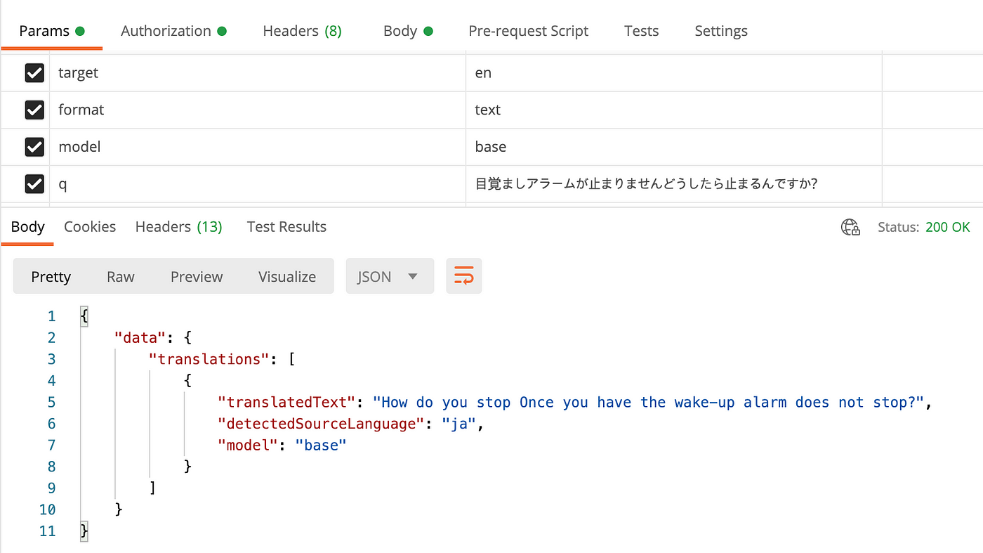Image resolution: width=983 pixels, height=553 pixels.
Task: Click the "data" JSON key
Action: [141, 338]
